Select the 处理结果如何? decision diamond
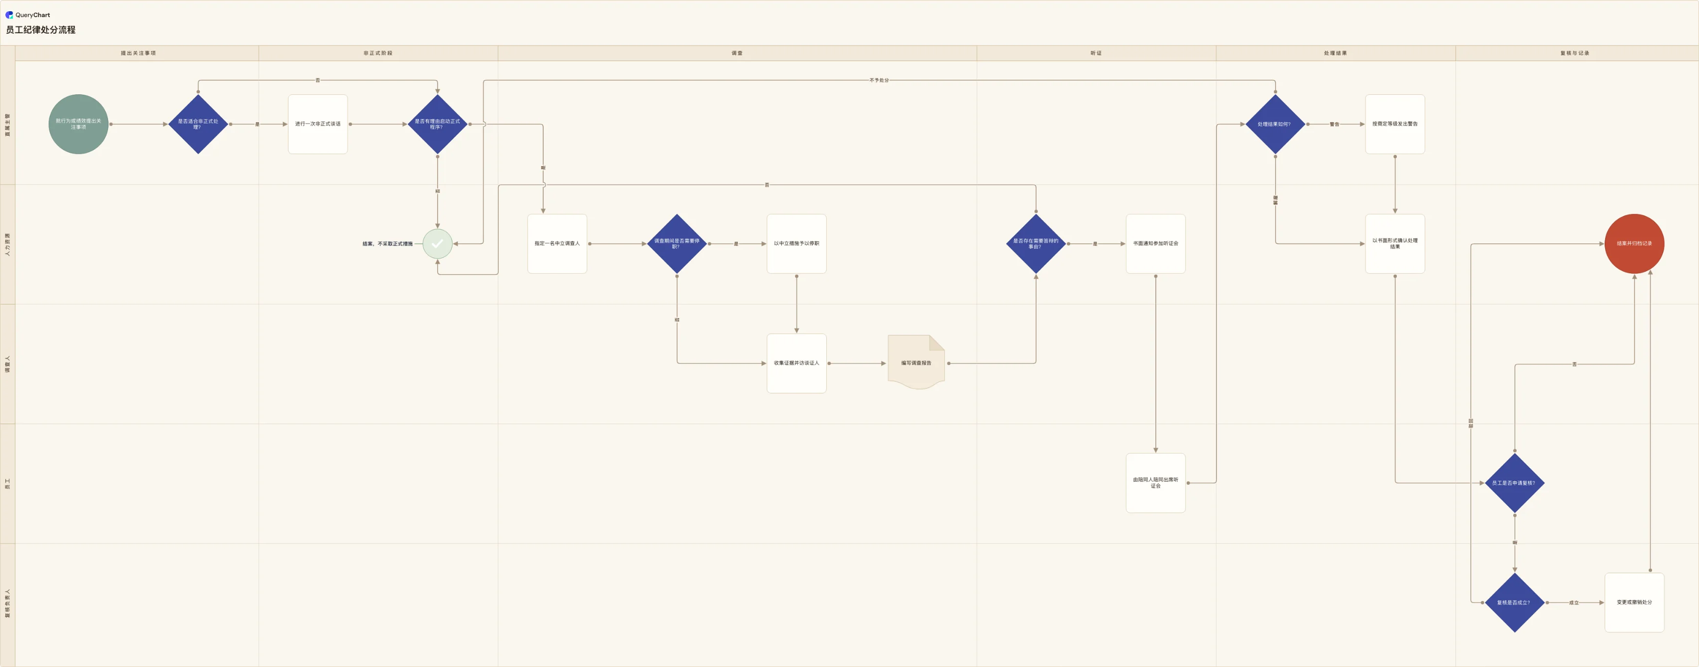The height and width of the screenshot is (667, 1699). tap(1275, 124)
